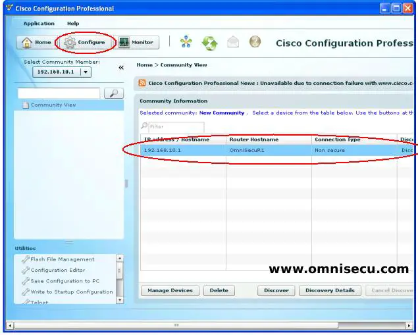
Task: Click horizontal scrollbar left arrow
Action: 10,325
